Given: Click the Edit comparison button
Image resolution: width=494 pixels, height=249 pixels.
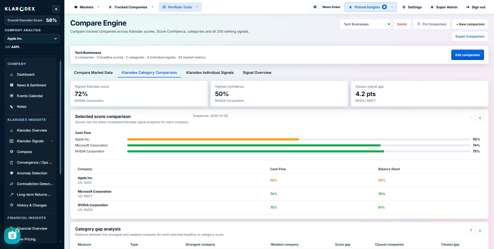Looking at the screenshot, I should pyautogui.click(x=468, y=55).
